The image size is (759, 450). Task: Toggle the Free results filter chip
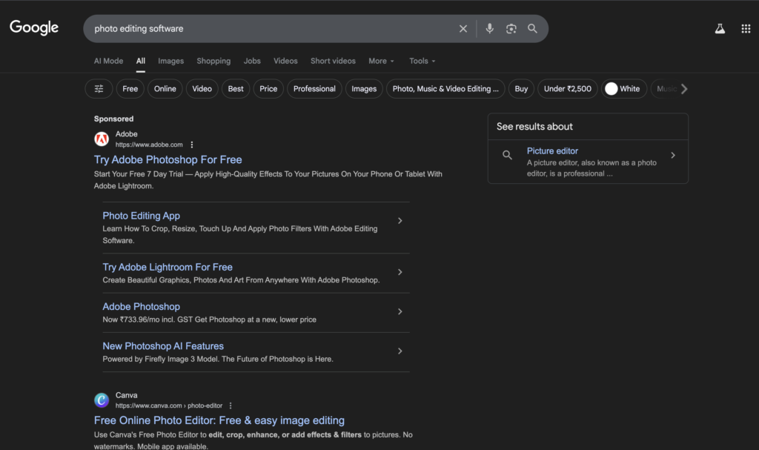(x=130, y=88)
